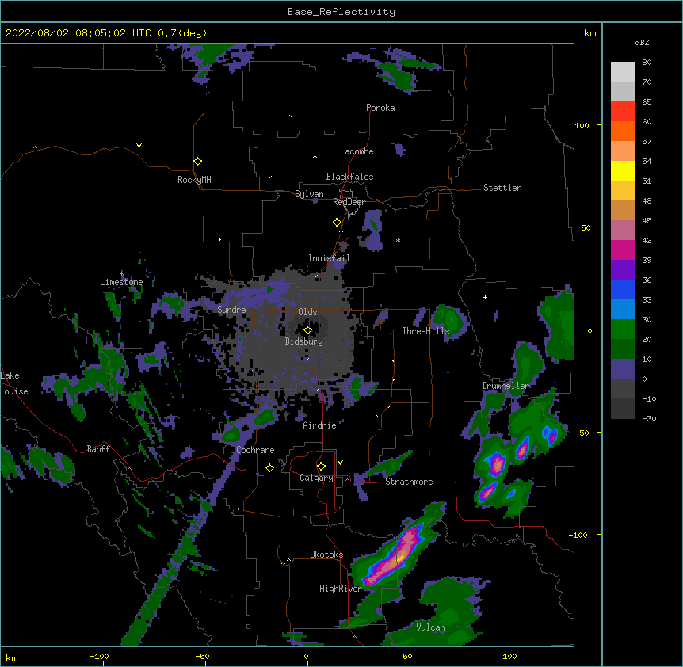Viewport: 683px width, 667px height.
Task: Click the yellow marker south of Cochrane
Action: (269, 467)
